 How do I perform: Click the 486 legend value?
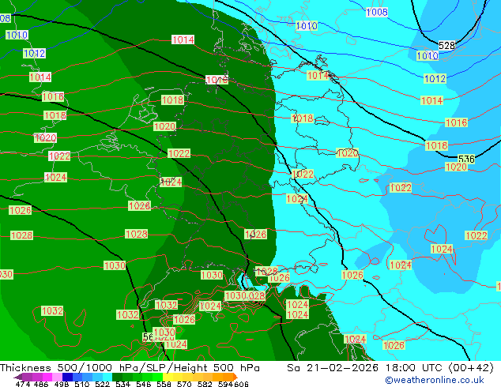(x=41, y=384)
